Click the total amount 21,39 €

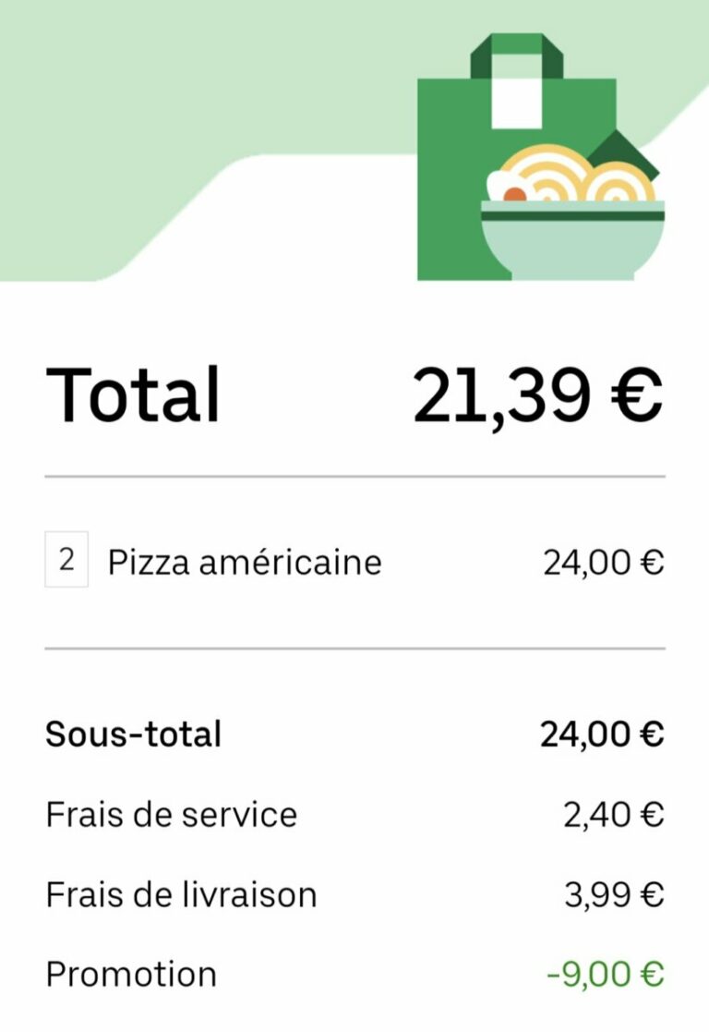(537, 395)
